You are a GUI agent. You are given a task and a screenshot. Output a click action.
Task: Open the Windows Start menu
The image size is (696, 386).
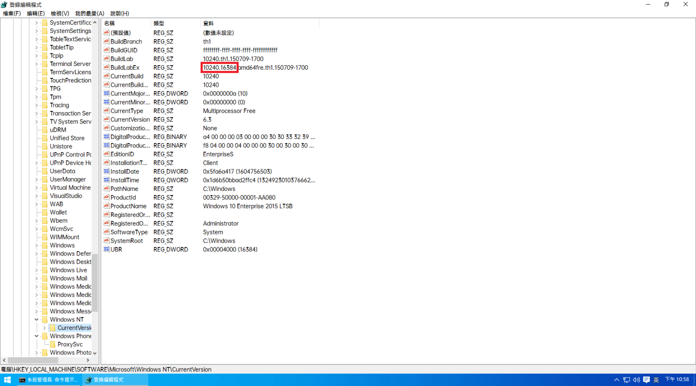[x=7, y=380]
